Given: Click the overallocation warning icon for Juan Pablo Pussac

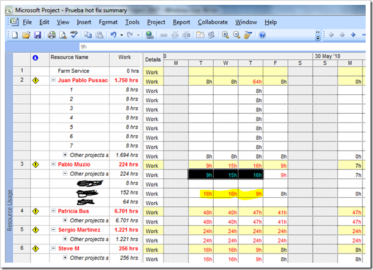Looking at the screenshot, I should coord(36,80).
